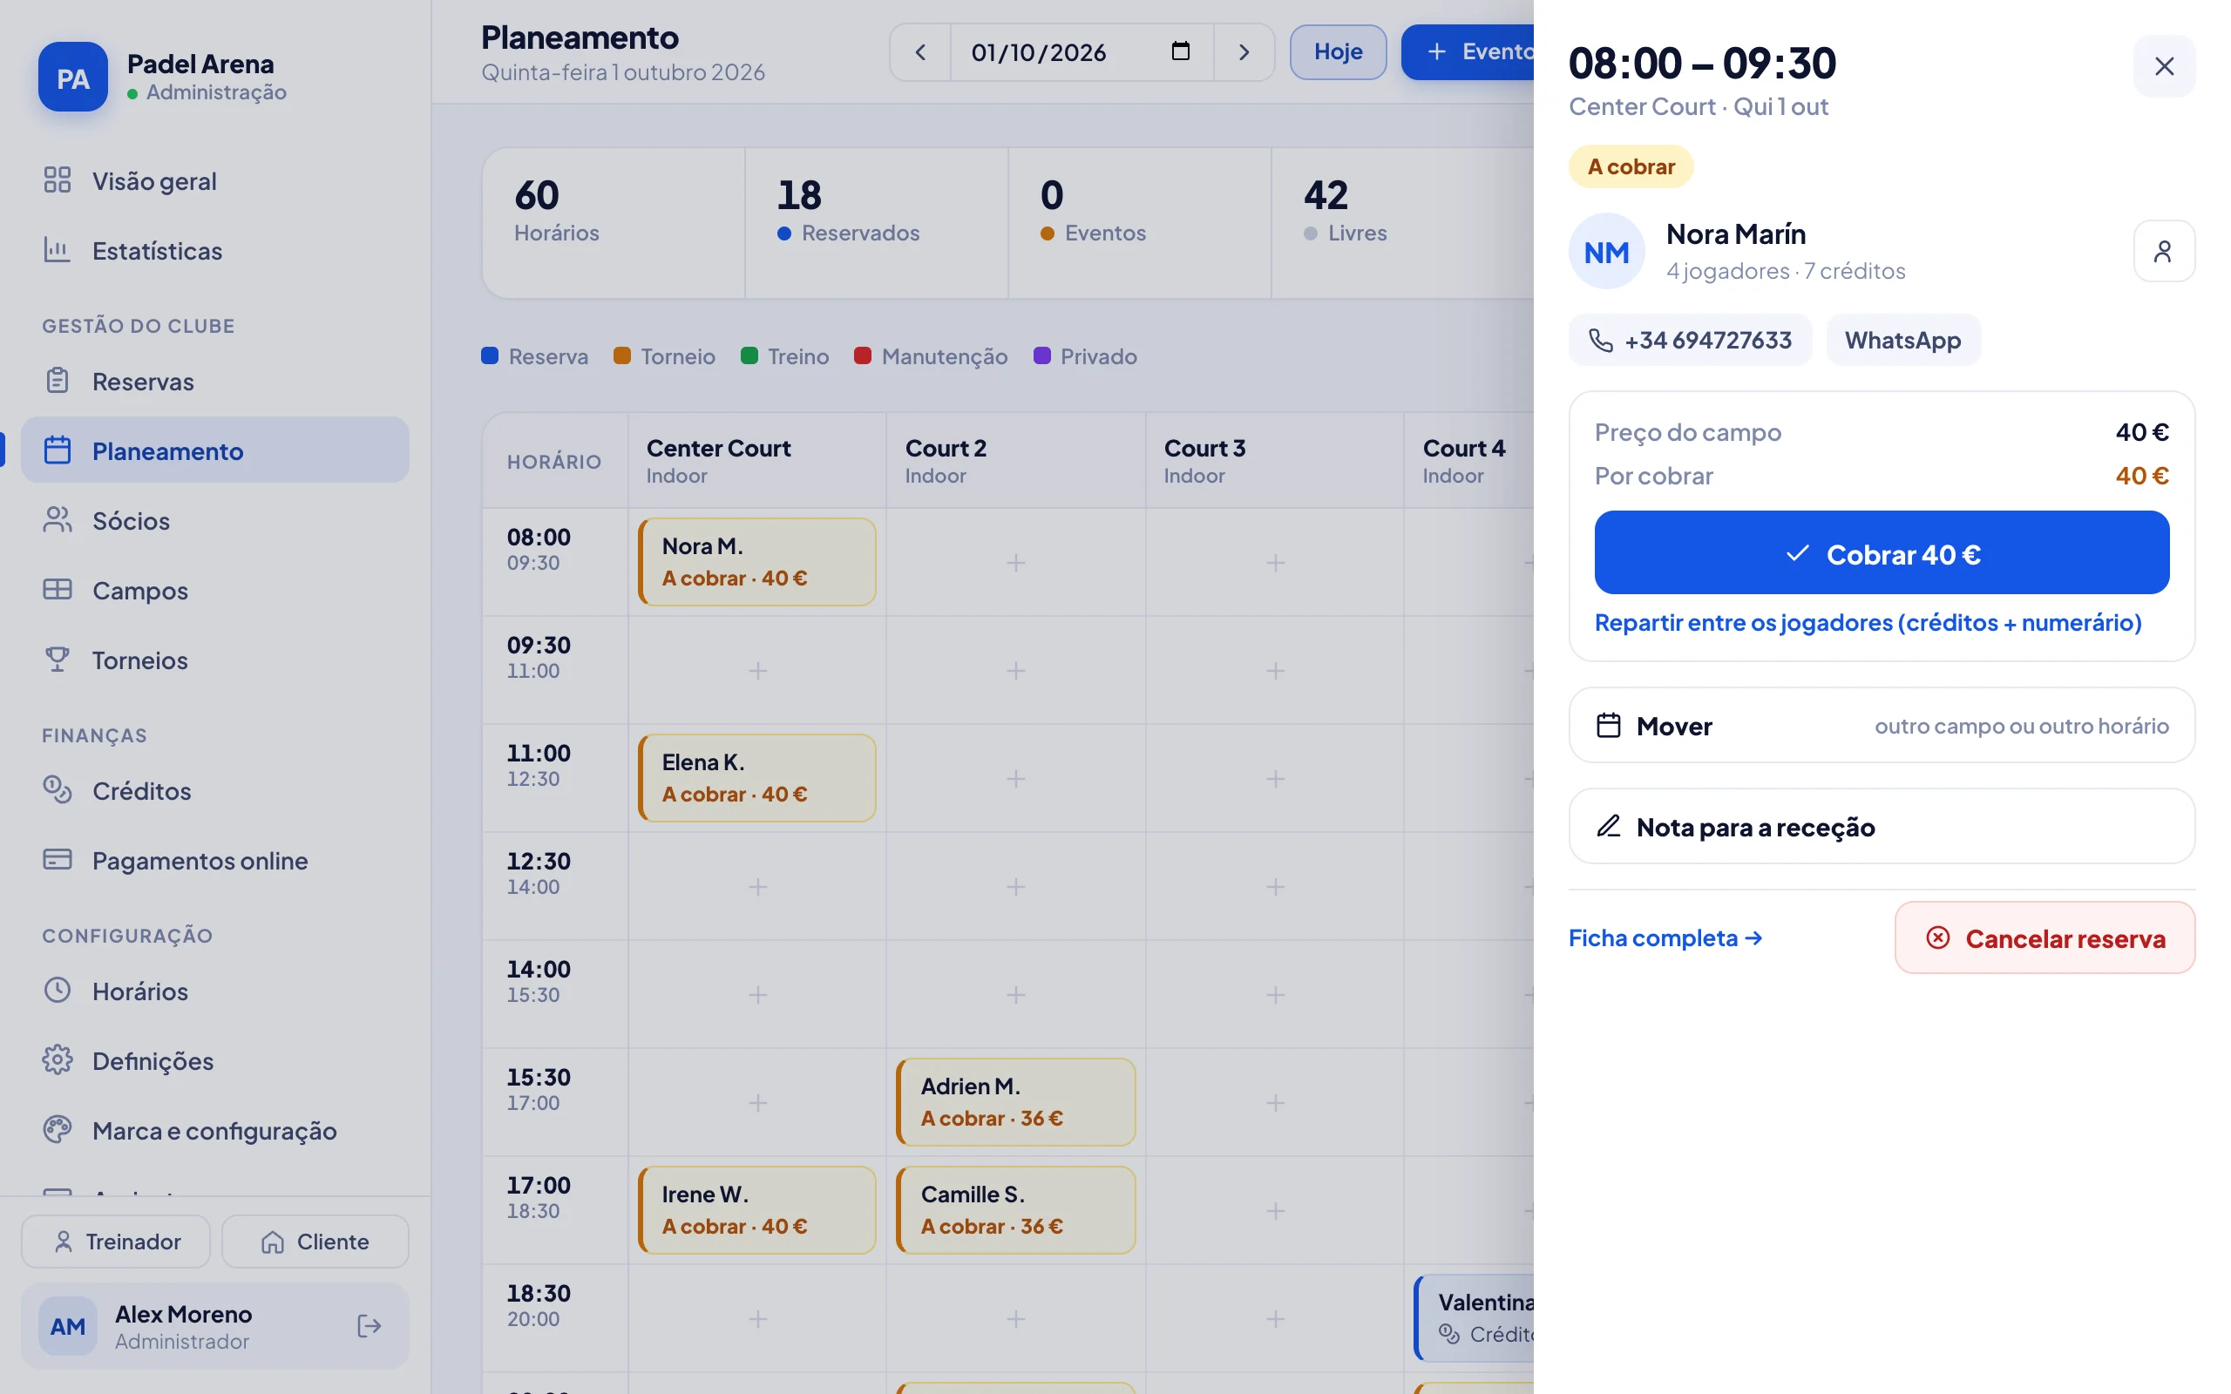Add a Nota para a receção
Viewport: 2231px width, 1394px height.
[1882, 827]
